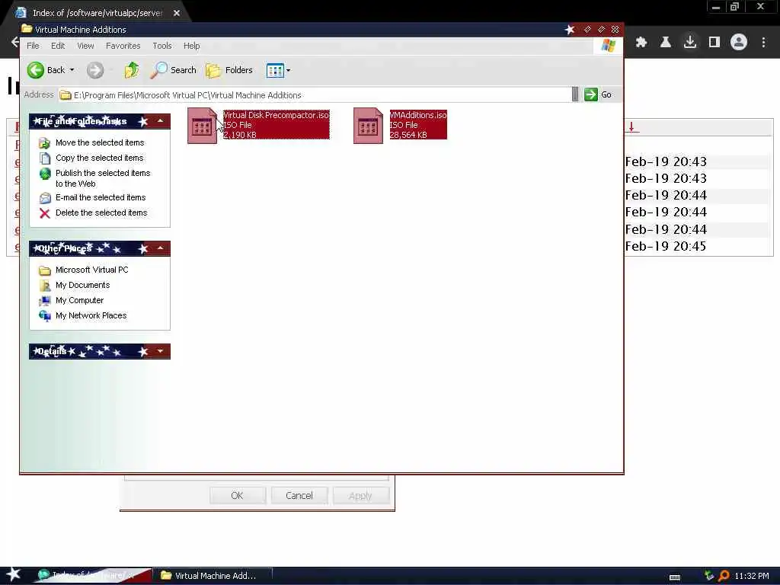Toggle the Folders pane button
The image size is (780, 585).
pos(229,70)
